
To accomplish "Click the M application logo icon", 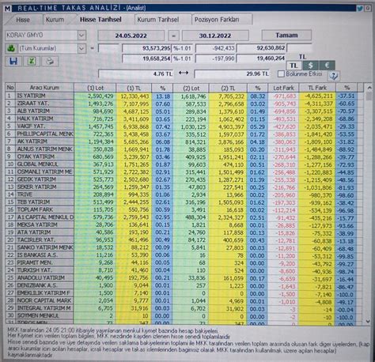I will [8, 9].
